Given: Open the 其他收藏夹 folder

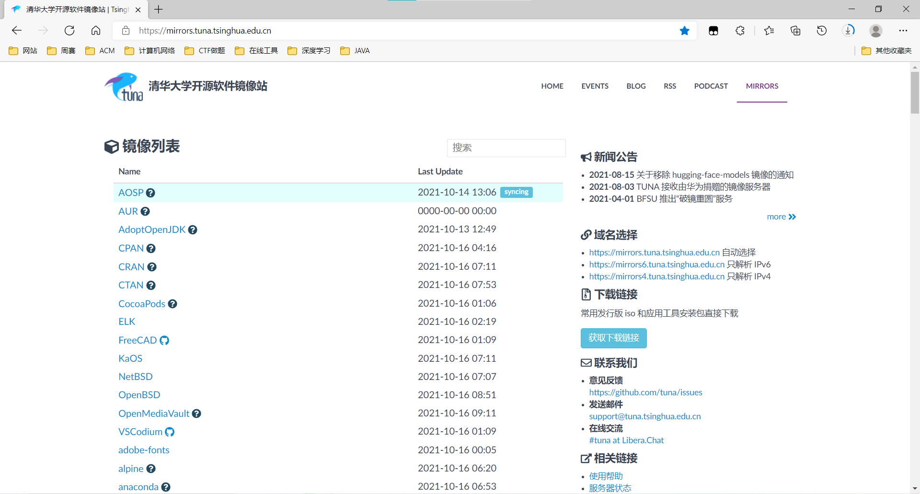Looking at the screenshot, I should 886,51.
